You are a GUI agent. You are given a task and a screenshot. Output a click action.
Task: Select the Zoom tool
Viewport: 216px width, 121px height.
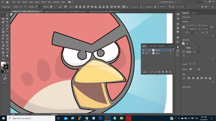(3, 59)
